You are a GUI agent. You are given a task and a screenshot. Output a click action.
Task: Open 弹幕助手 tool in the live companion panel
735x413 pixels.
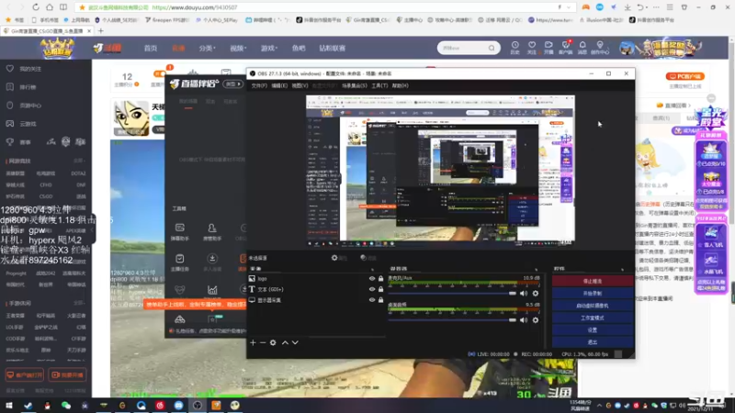(x=179, y=232)
